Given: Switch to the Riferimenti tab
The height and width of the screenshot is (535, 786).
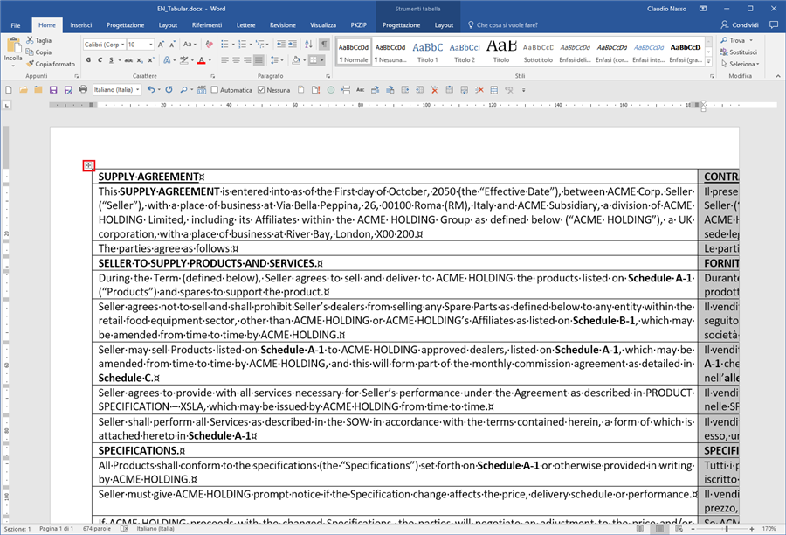Looking at the screenshot, I should point(206,25).
